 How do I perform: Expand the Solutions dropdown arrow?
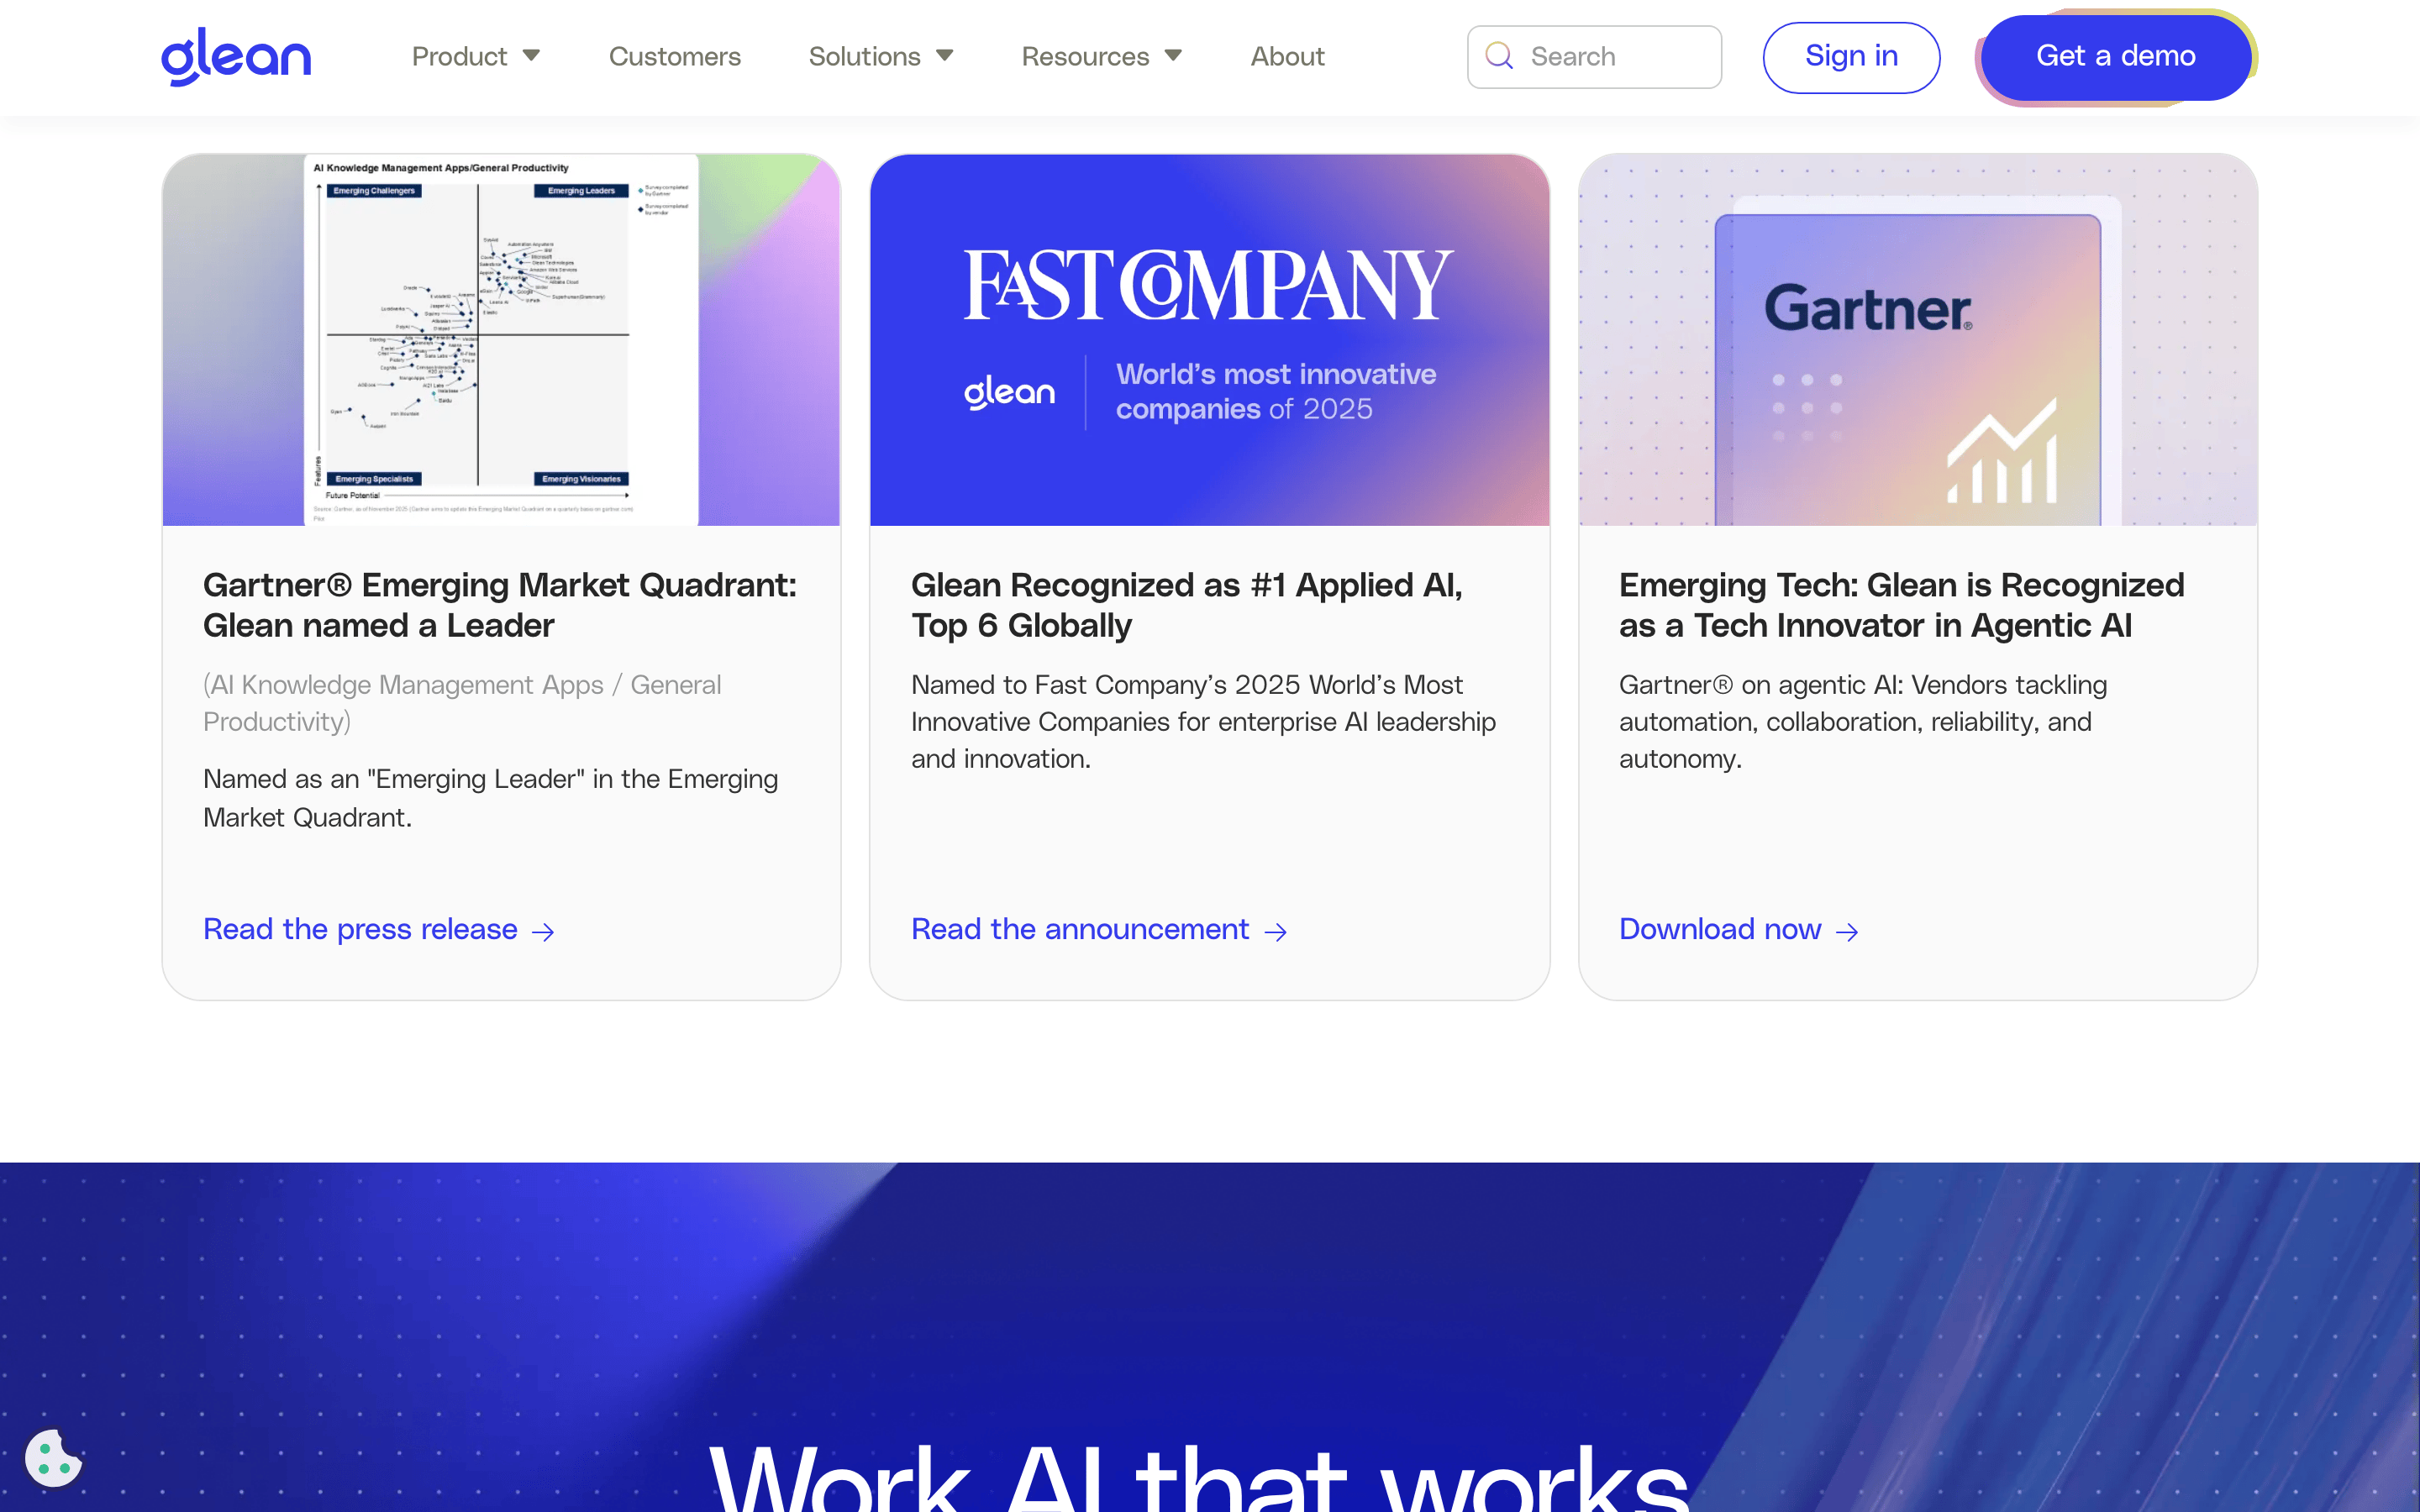click(x=945, y=56)
